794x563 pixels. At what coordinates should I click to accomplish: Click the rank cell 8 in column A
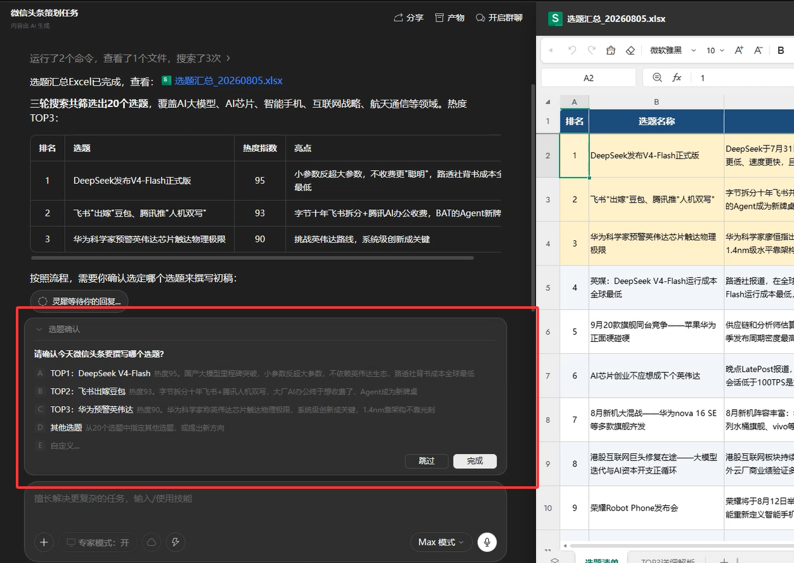click(575, 464)
